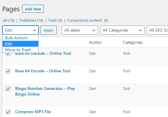Open Base 64 Decode – Online Tool page

pyautogui.click(x=43, y=54)
